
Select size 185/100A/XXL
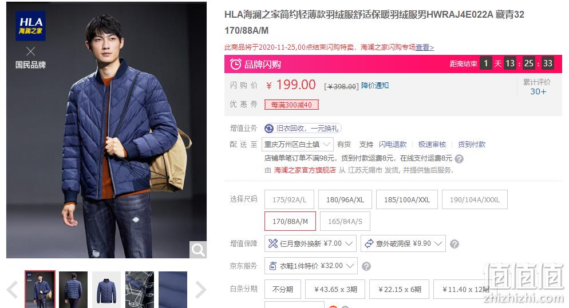click(x=407, y=199)
